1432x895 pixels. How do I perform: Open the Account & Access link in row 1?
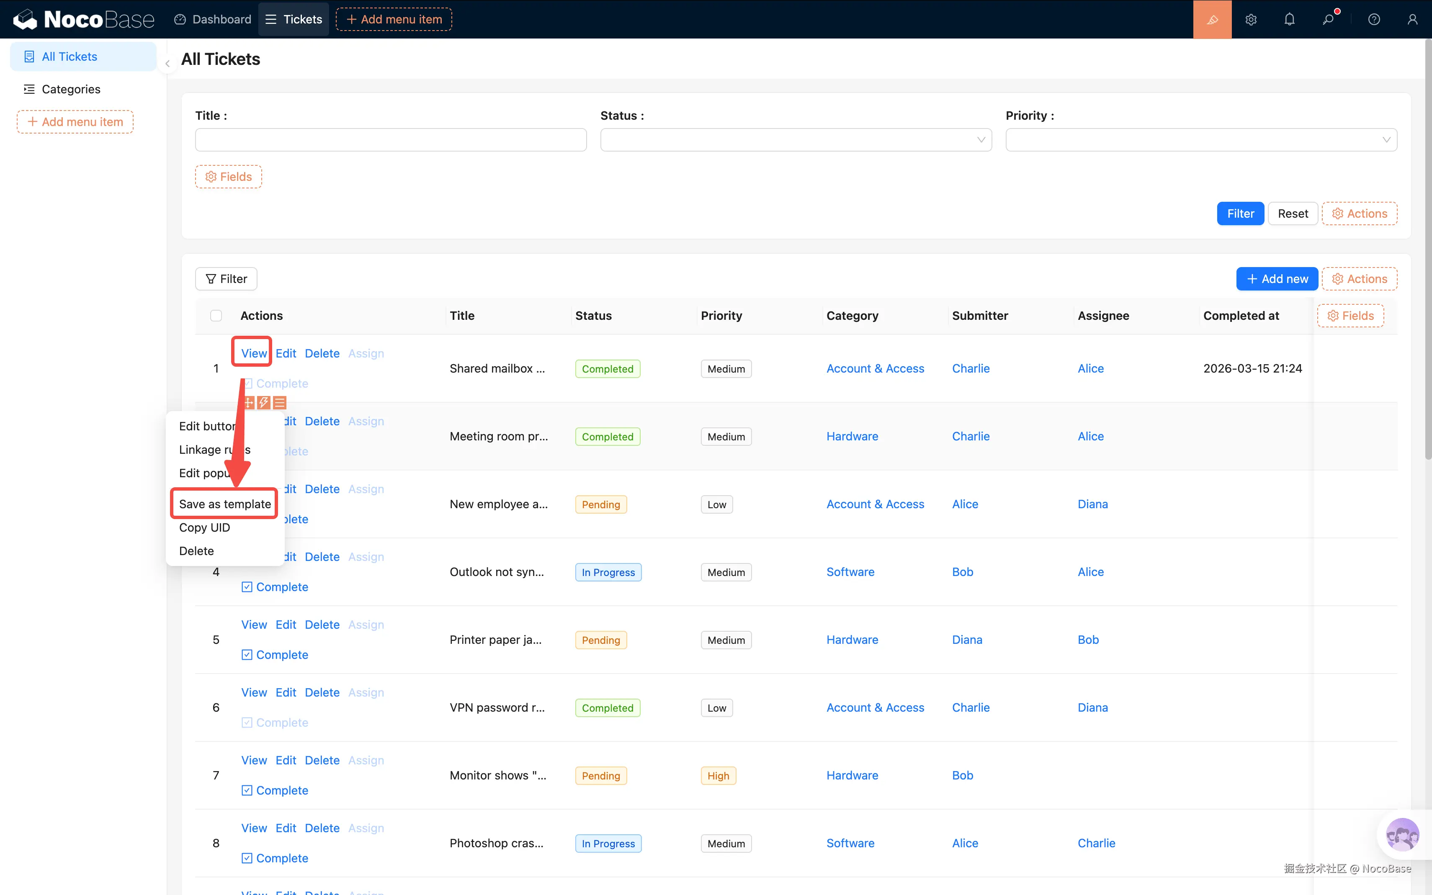[x=875, y=368]
